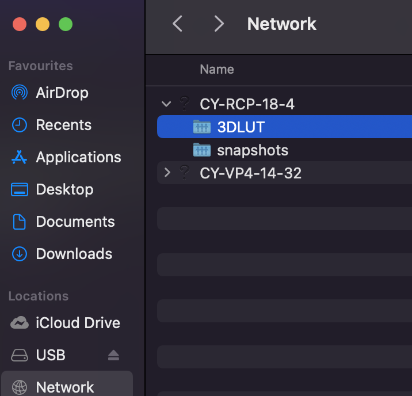Click the question mark icon beside CY-VP4-14-32

[185, 173]
